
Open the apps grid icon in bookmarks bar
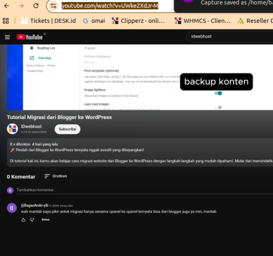tap(5, 21)
